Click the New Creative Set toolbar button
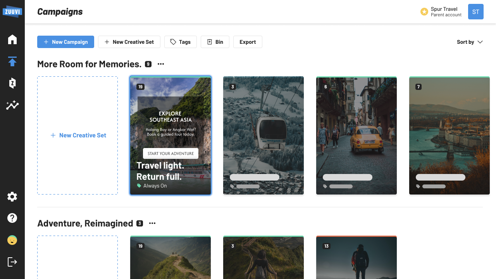The width and height of the screenshot is (496, 279). click(x=129, y=42)
